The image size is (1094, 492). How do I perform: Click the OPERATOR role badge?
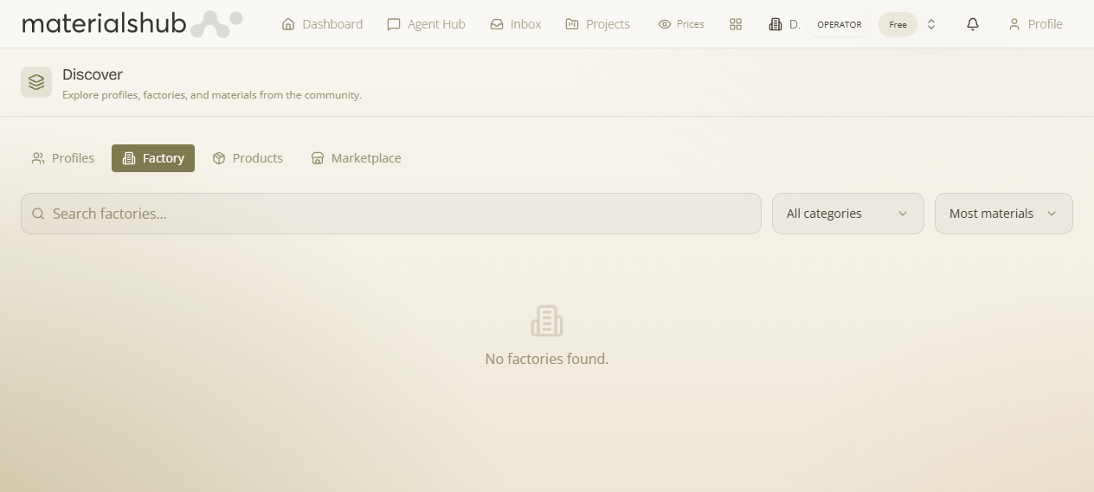[x=840, y=24]
